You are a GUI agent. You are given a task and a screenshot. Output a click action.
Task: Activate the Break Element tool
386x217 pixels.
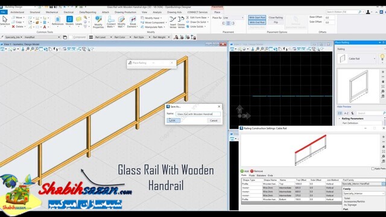(x=133, y=22)
